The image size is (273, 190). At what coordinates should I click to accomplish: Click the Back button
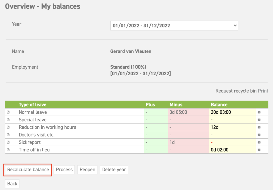[12, 184]
